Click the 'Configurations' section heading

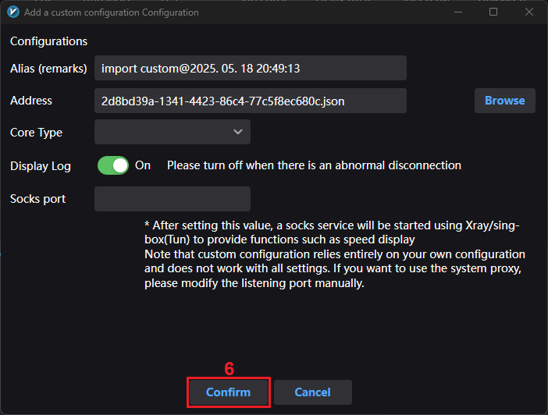48,41
